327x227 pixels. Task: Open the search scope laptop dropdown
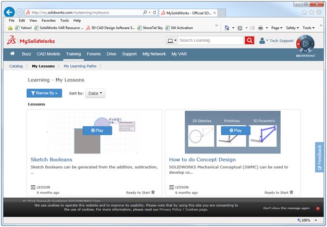172,40
